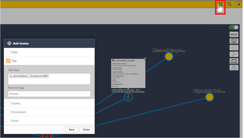244x138 pixels.
Task: Open the Remove Tags Choose... dropdown
Action: [49, 94]
